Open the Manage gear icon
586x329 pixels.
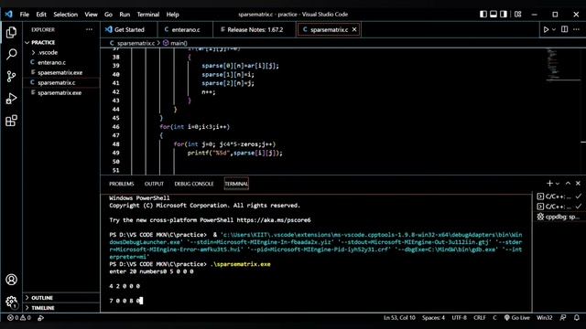pyautogui.click(x=11, y=302)
